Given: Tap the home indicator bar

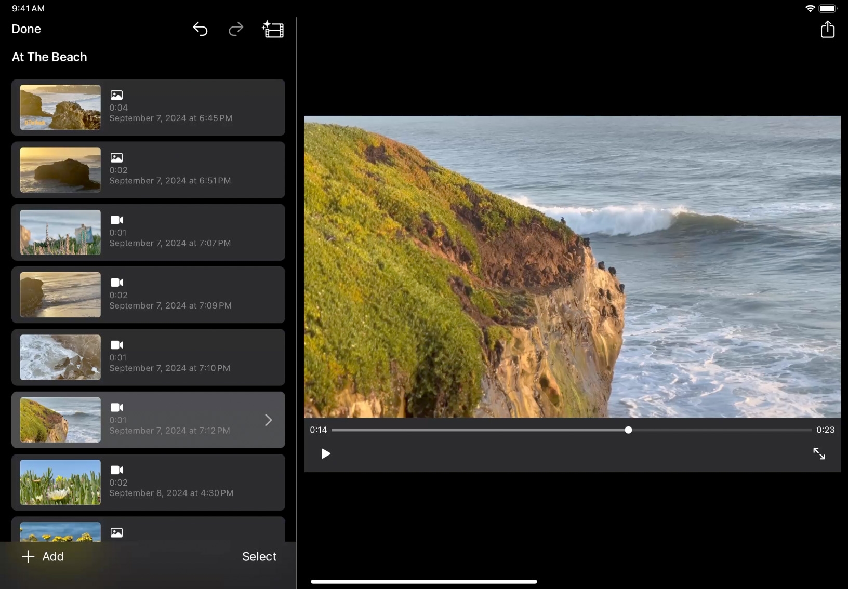Looking at the screenshot, I should coord(424,582).
